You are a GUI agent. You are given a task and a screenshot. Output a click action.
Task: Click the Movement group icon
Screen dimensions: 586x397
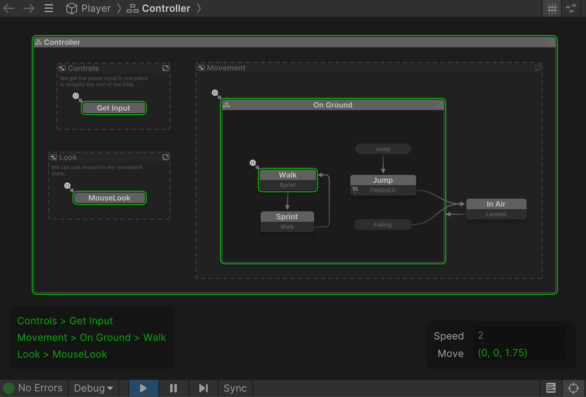coord(201,68)
